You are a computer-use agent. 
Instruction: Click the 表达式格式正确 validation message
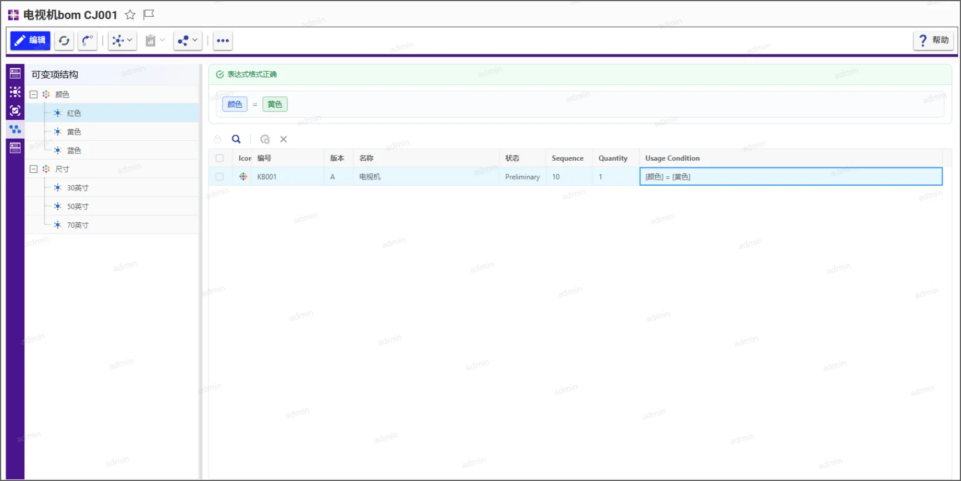pyautogui.click(x=252, y=74)
